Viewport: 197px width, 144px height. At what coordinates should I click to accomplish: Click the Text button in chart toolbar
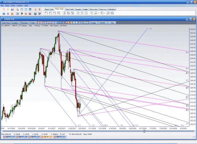[112, 23]
